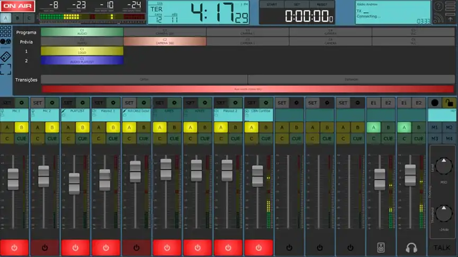Image resolution: width=458 pixels, height=257 pixels.
Task: Click the yellow C1 LOGO layer
Action: [x=82, y=51]
